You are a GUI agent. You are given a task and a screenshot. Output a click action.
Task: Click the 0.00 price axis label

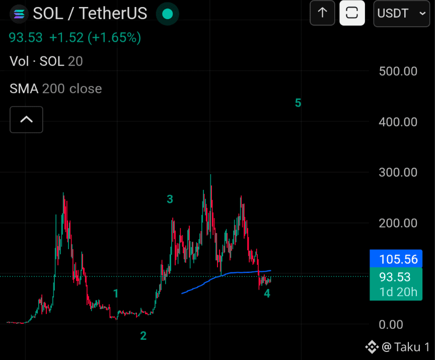click(x=391, y=324)
